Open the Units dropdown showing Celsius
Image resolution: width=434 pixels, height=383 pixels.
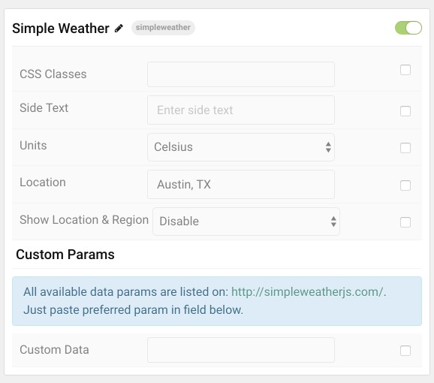click(241, 147)
